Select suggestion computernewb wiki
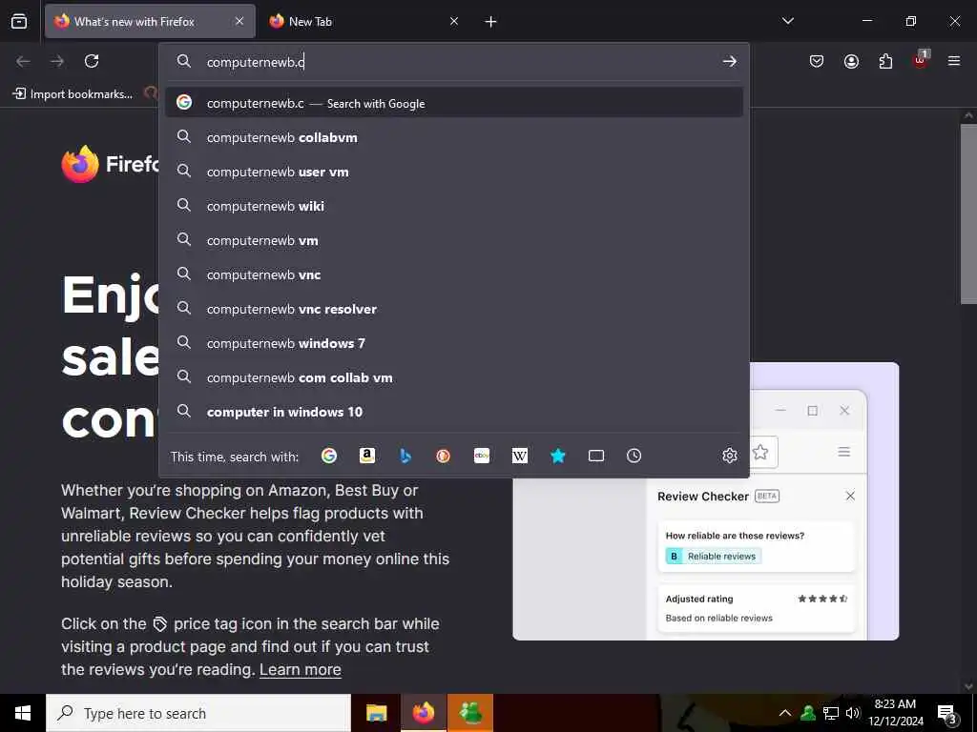The height and width of the screenshot is (732, 977). click(x=454, y=206)
